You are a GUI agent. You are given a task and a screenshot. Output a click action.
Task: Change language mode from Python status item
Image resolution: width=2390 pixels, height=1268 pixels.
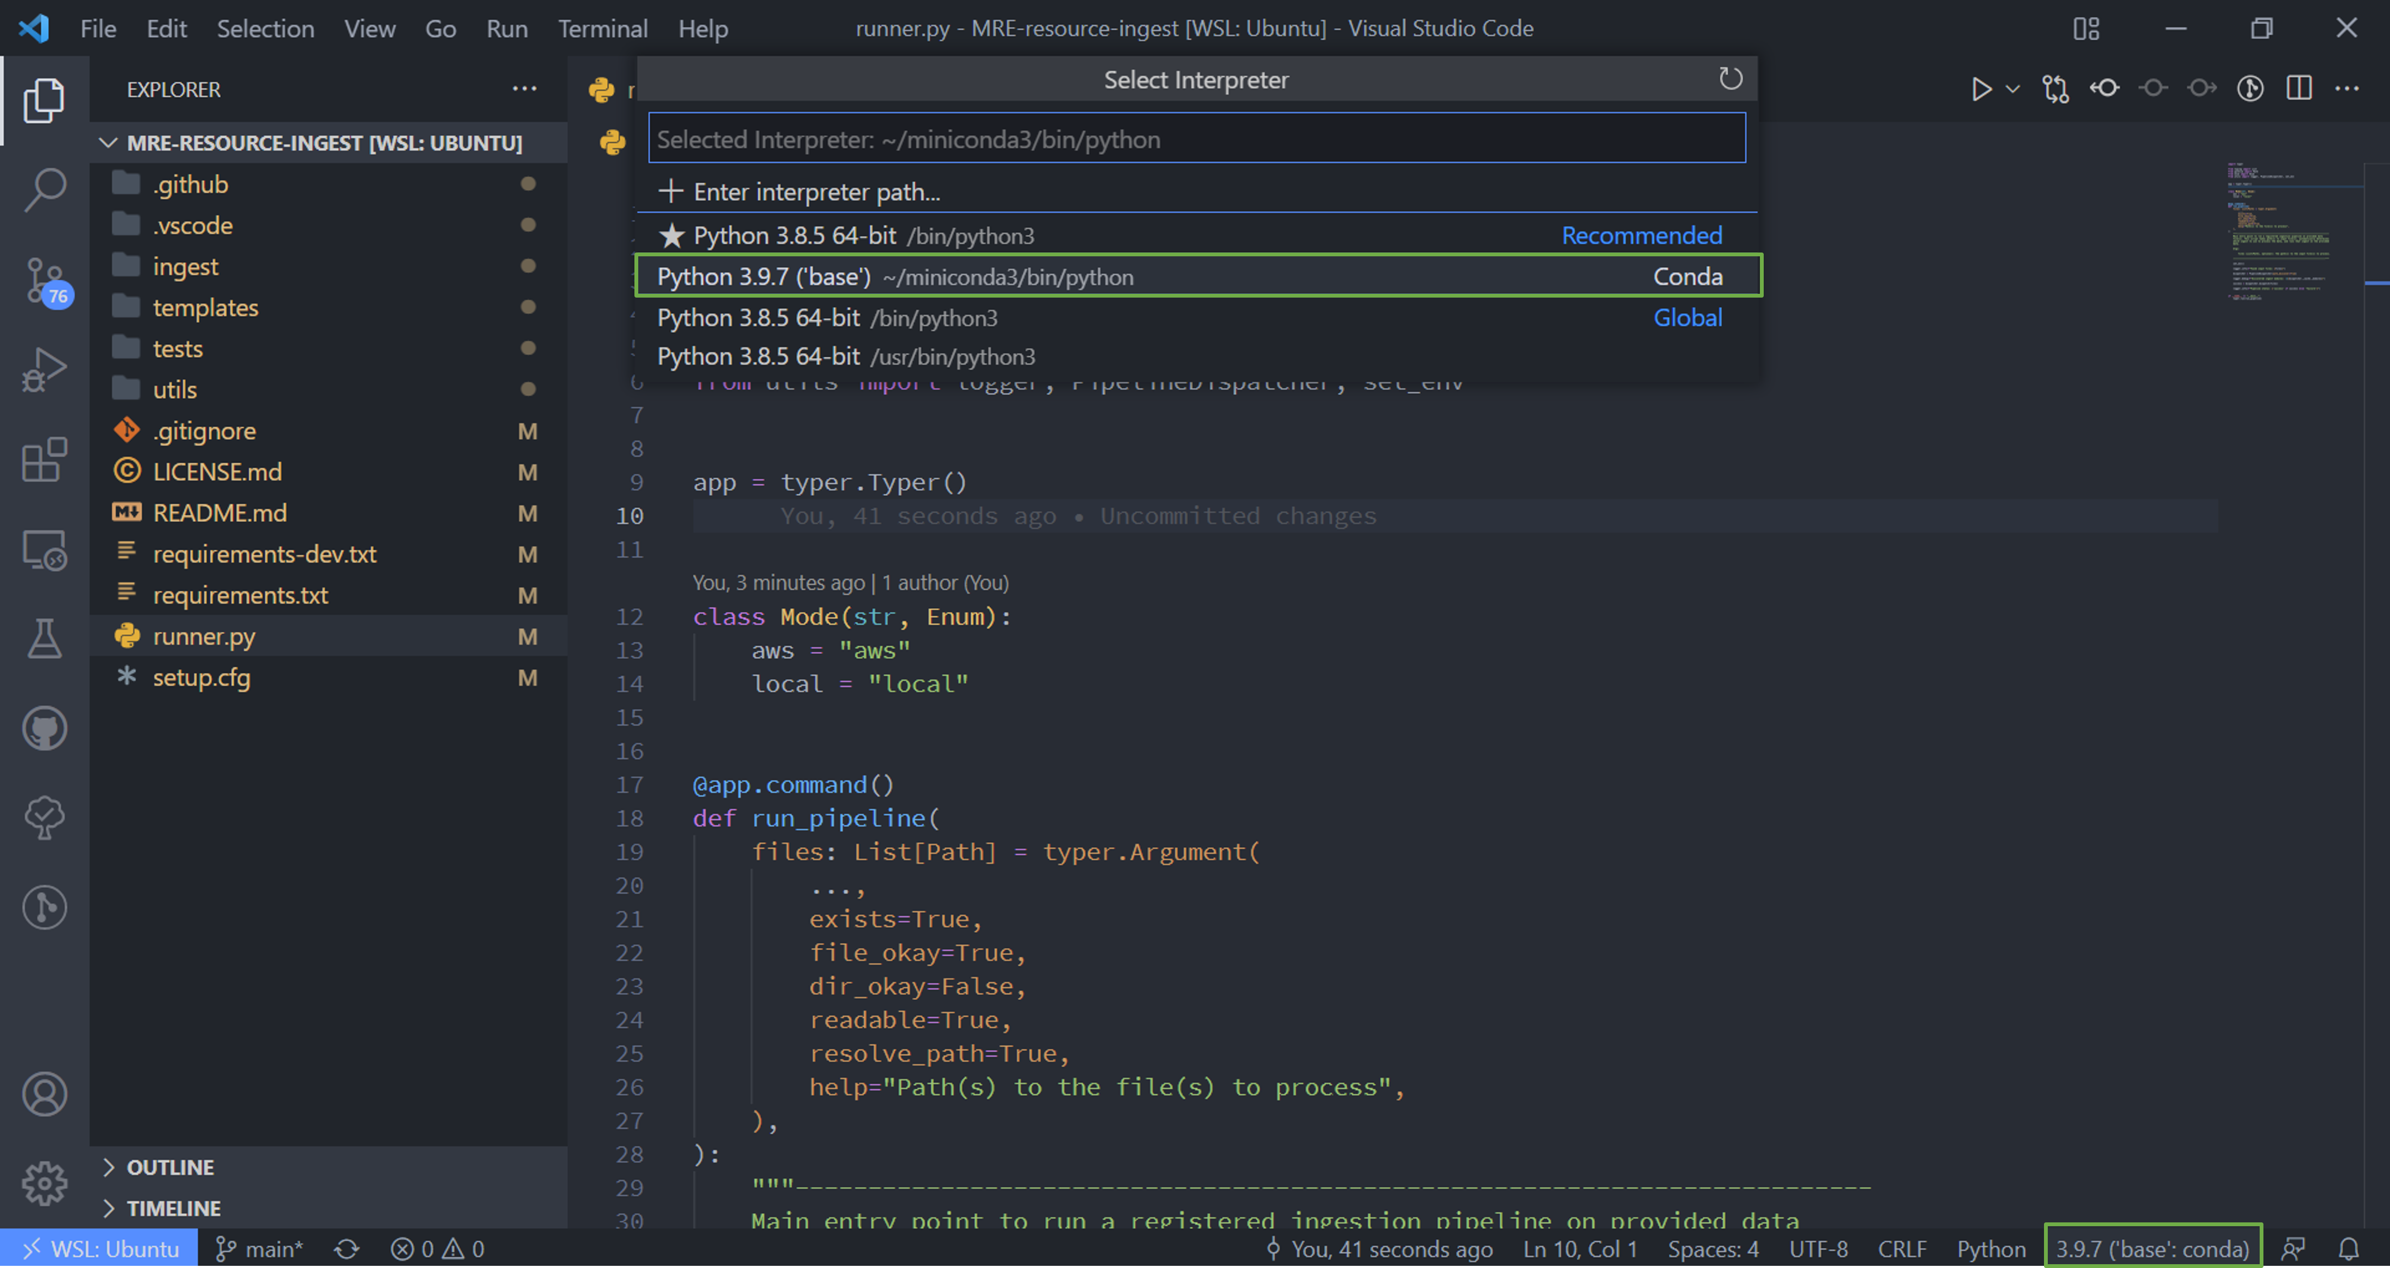click(1991, 1250)
